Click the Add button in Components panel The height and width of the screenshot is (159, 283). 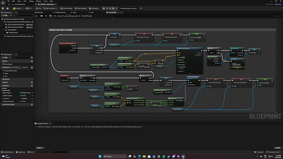click(x=5, y=15)
